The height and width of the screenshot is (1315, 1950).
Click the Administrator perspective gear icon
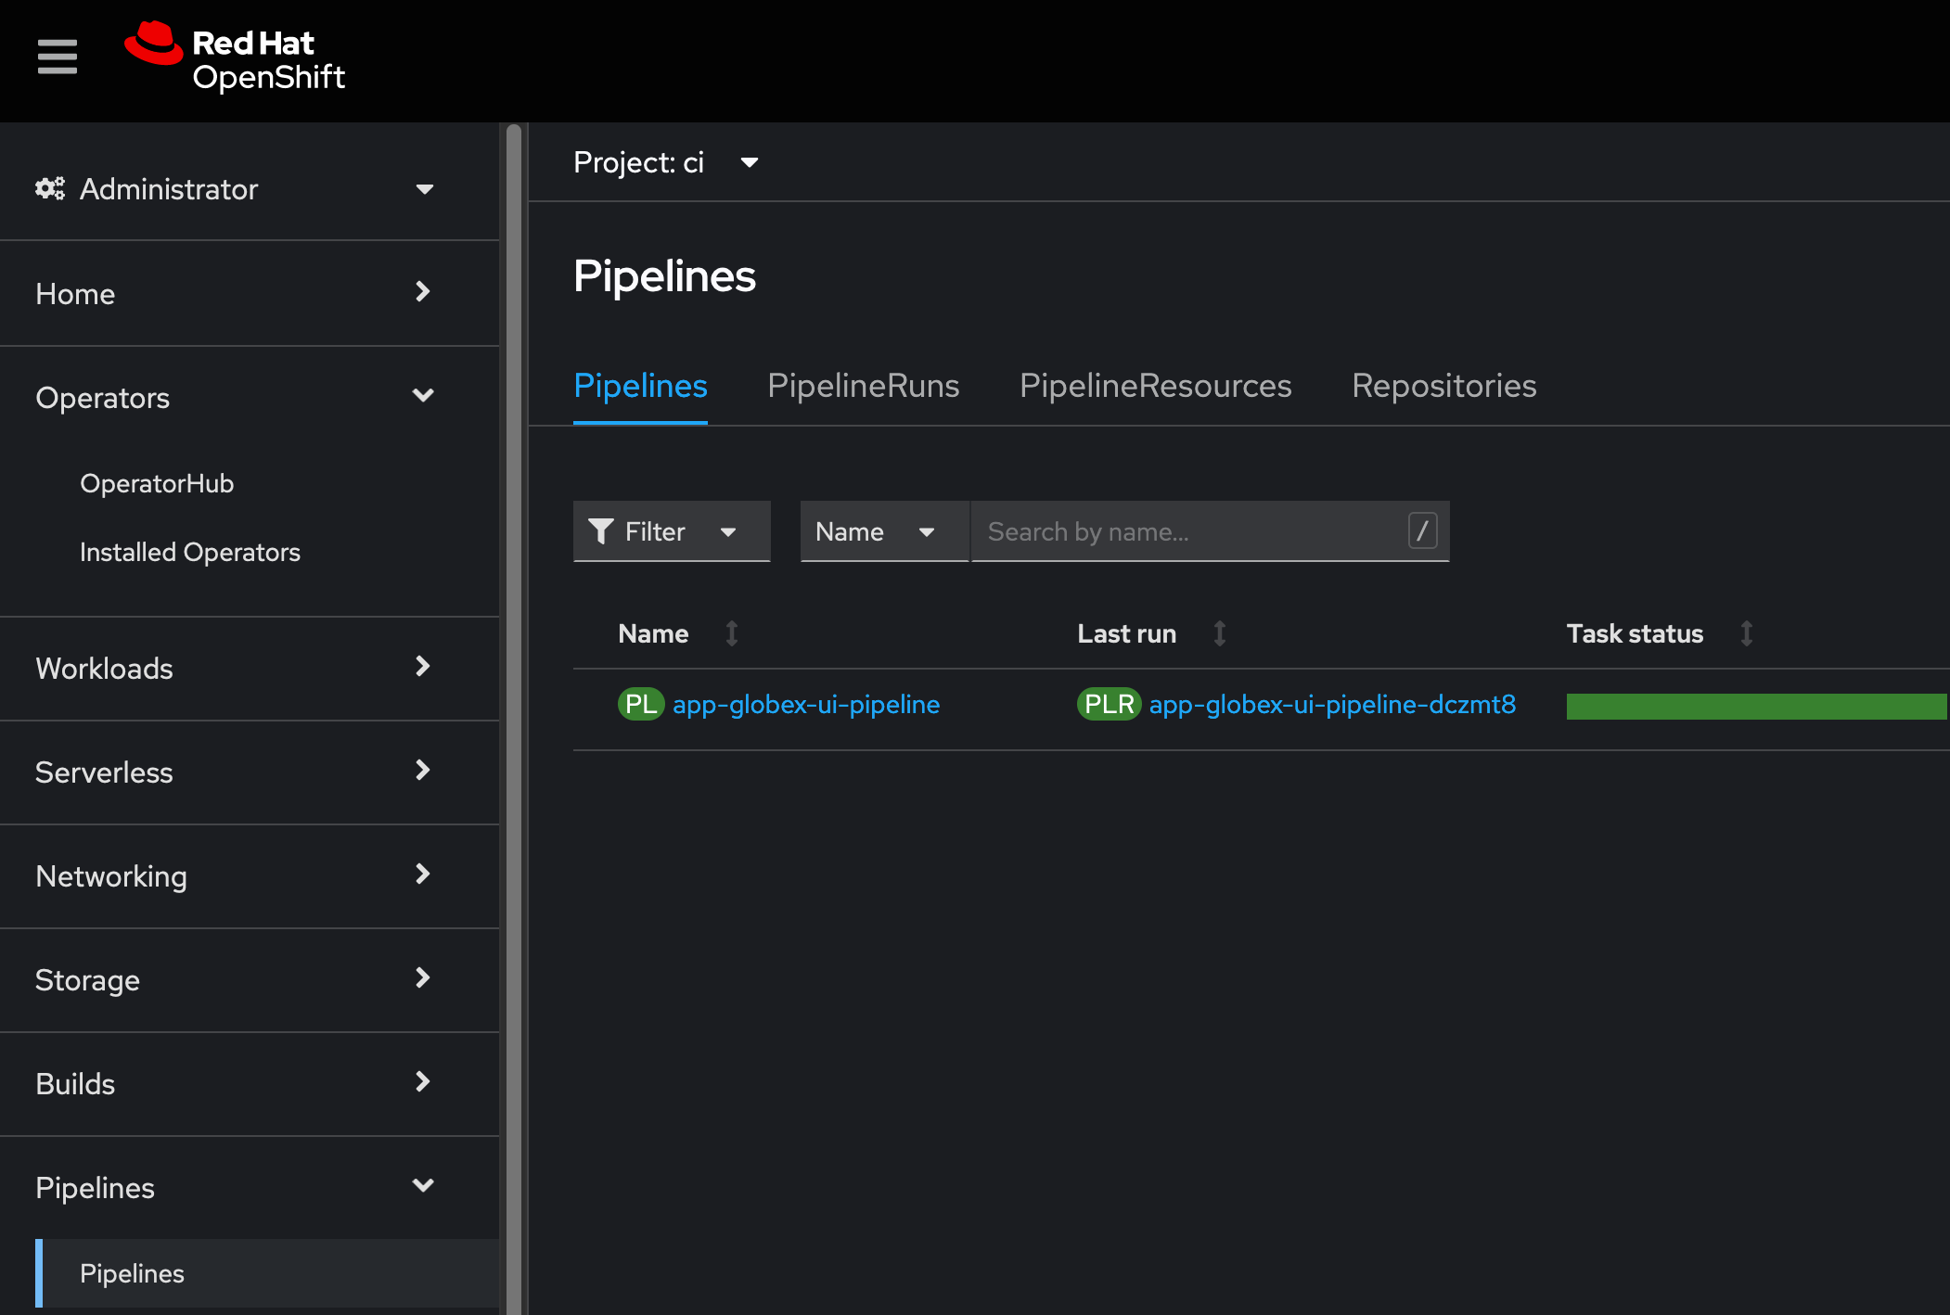[x=50, y=188]
